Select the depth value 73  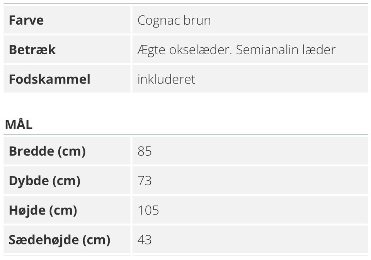[x=145, y=181]
